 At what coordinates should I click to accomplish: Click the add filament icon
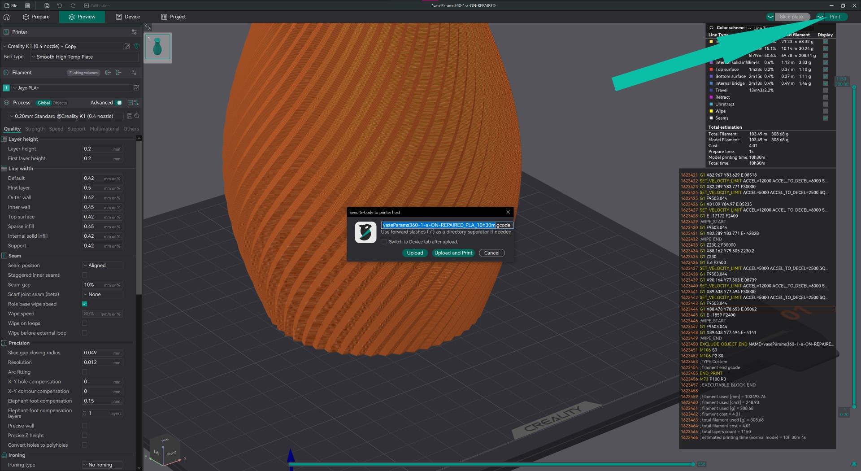(108, 73)
